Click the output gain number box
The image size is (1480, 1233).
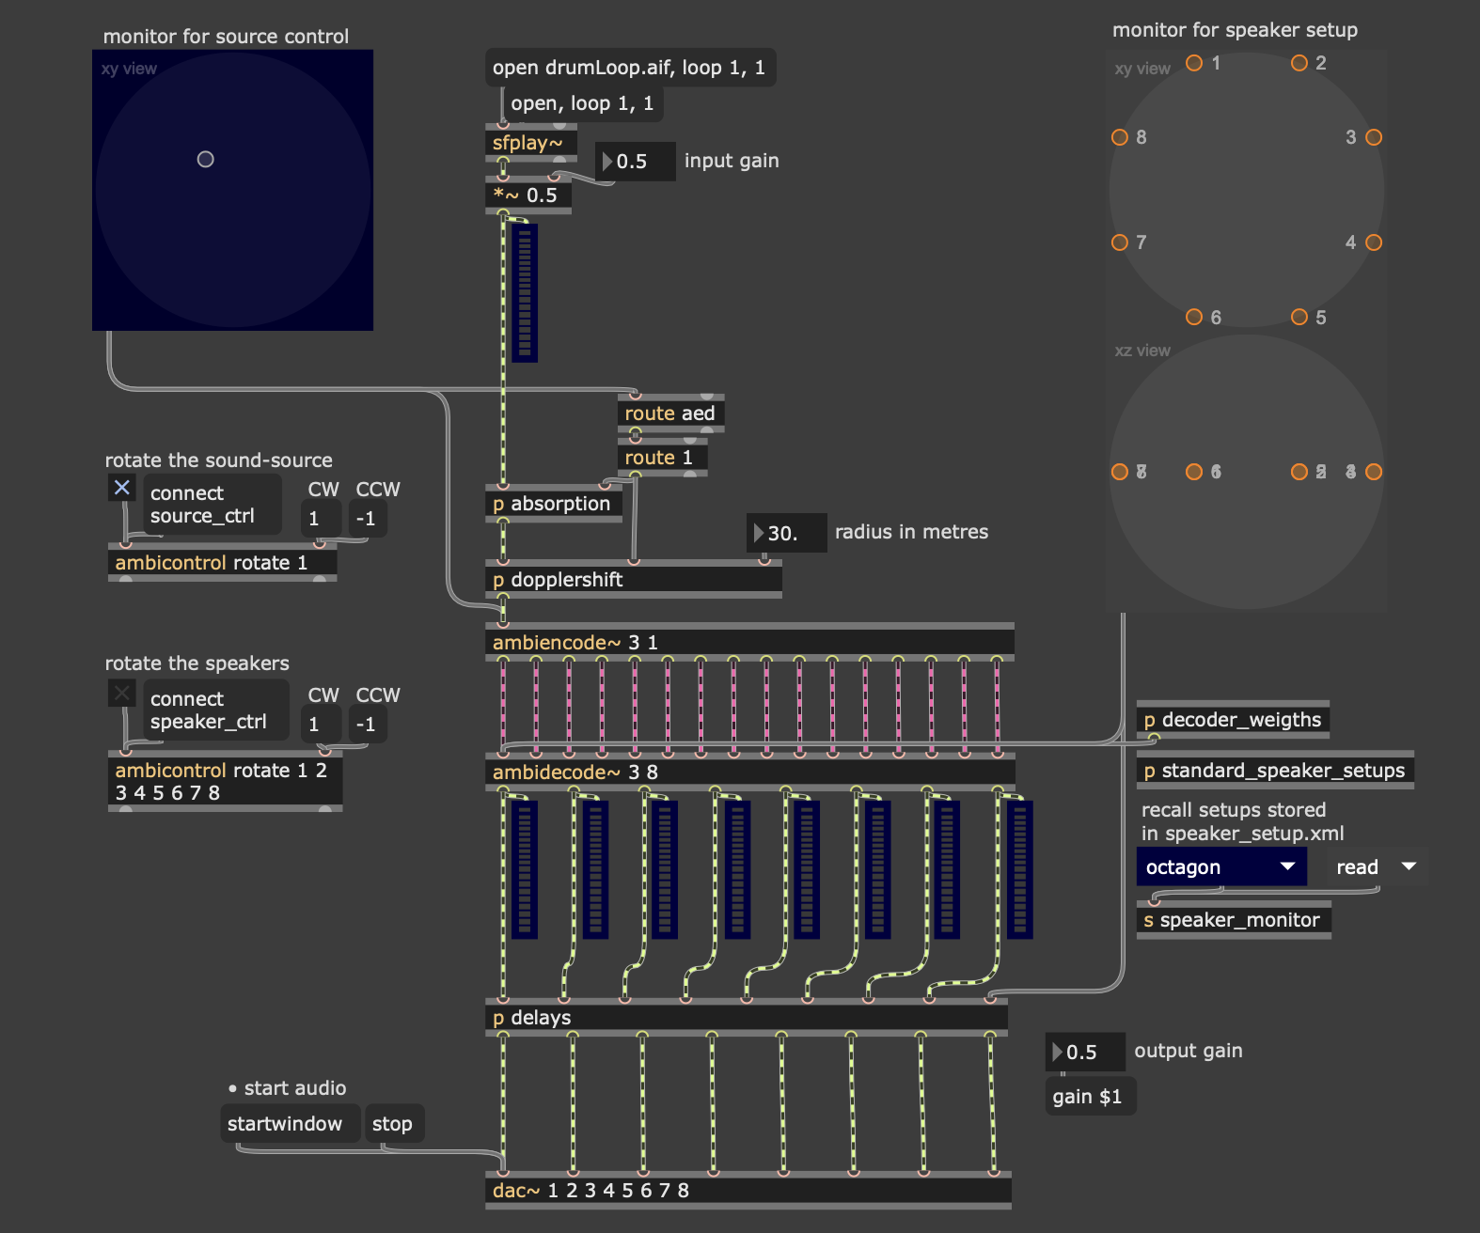pyautogui.click(x=1085, y=1052)
